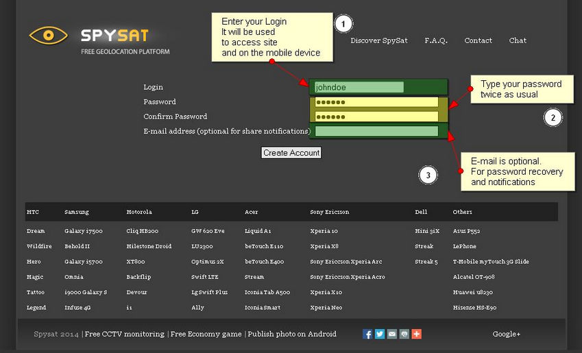
Task: Click the print icon in footer
Action: 404,334
